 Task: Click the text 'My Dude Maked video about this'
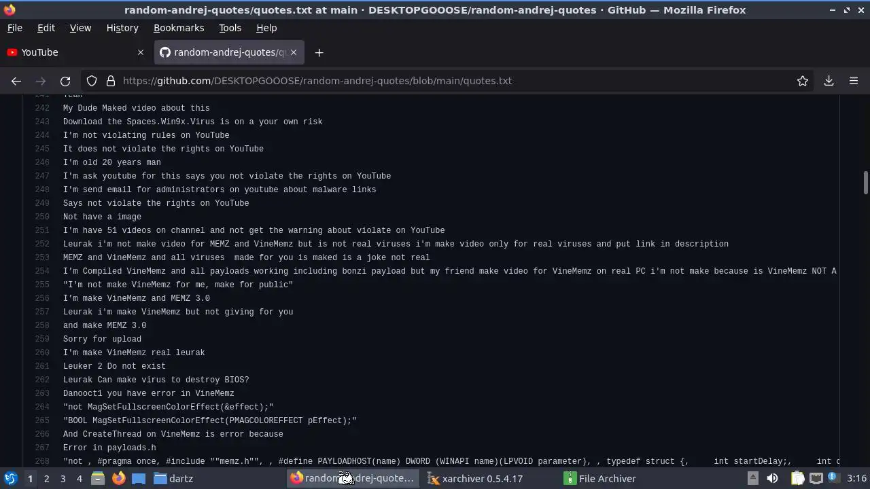(x=137, y=108)
